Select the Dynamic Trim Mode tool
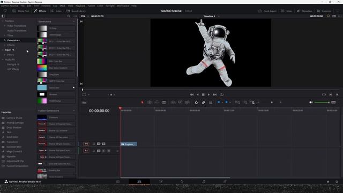 [157, 102]
